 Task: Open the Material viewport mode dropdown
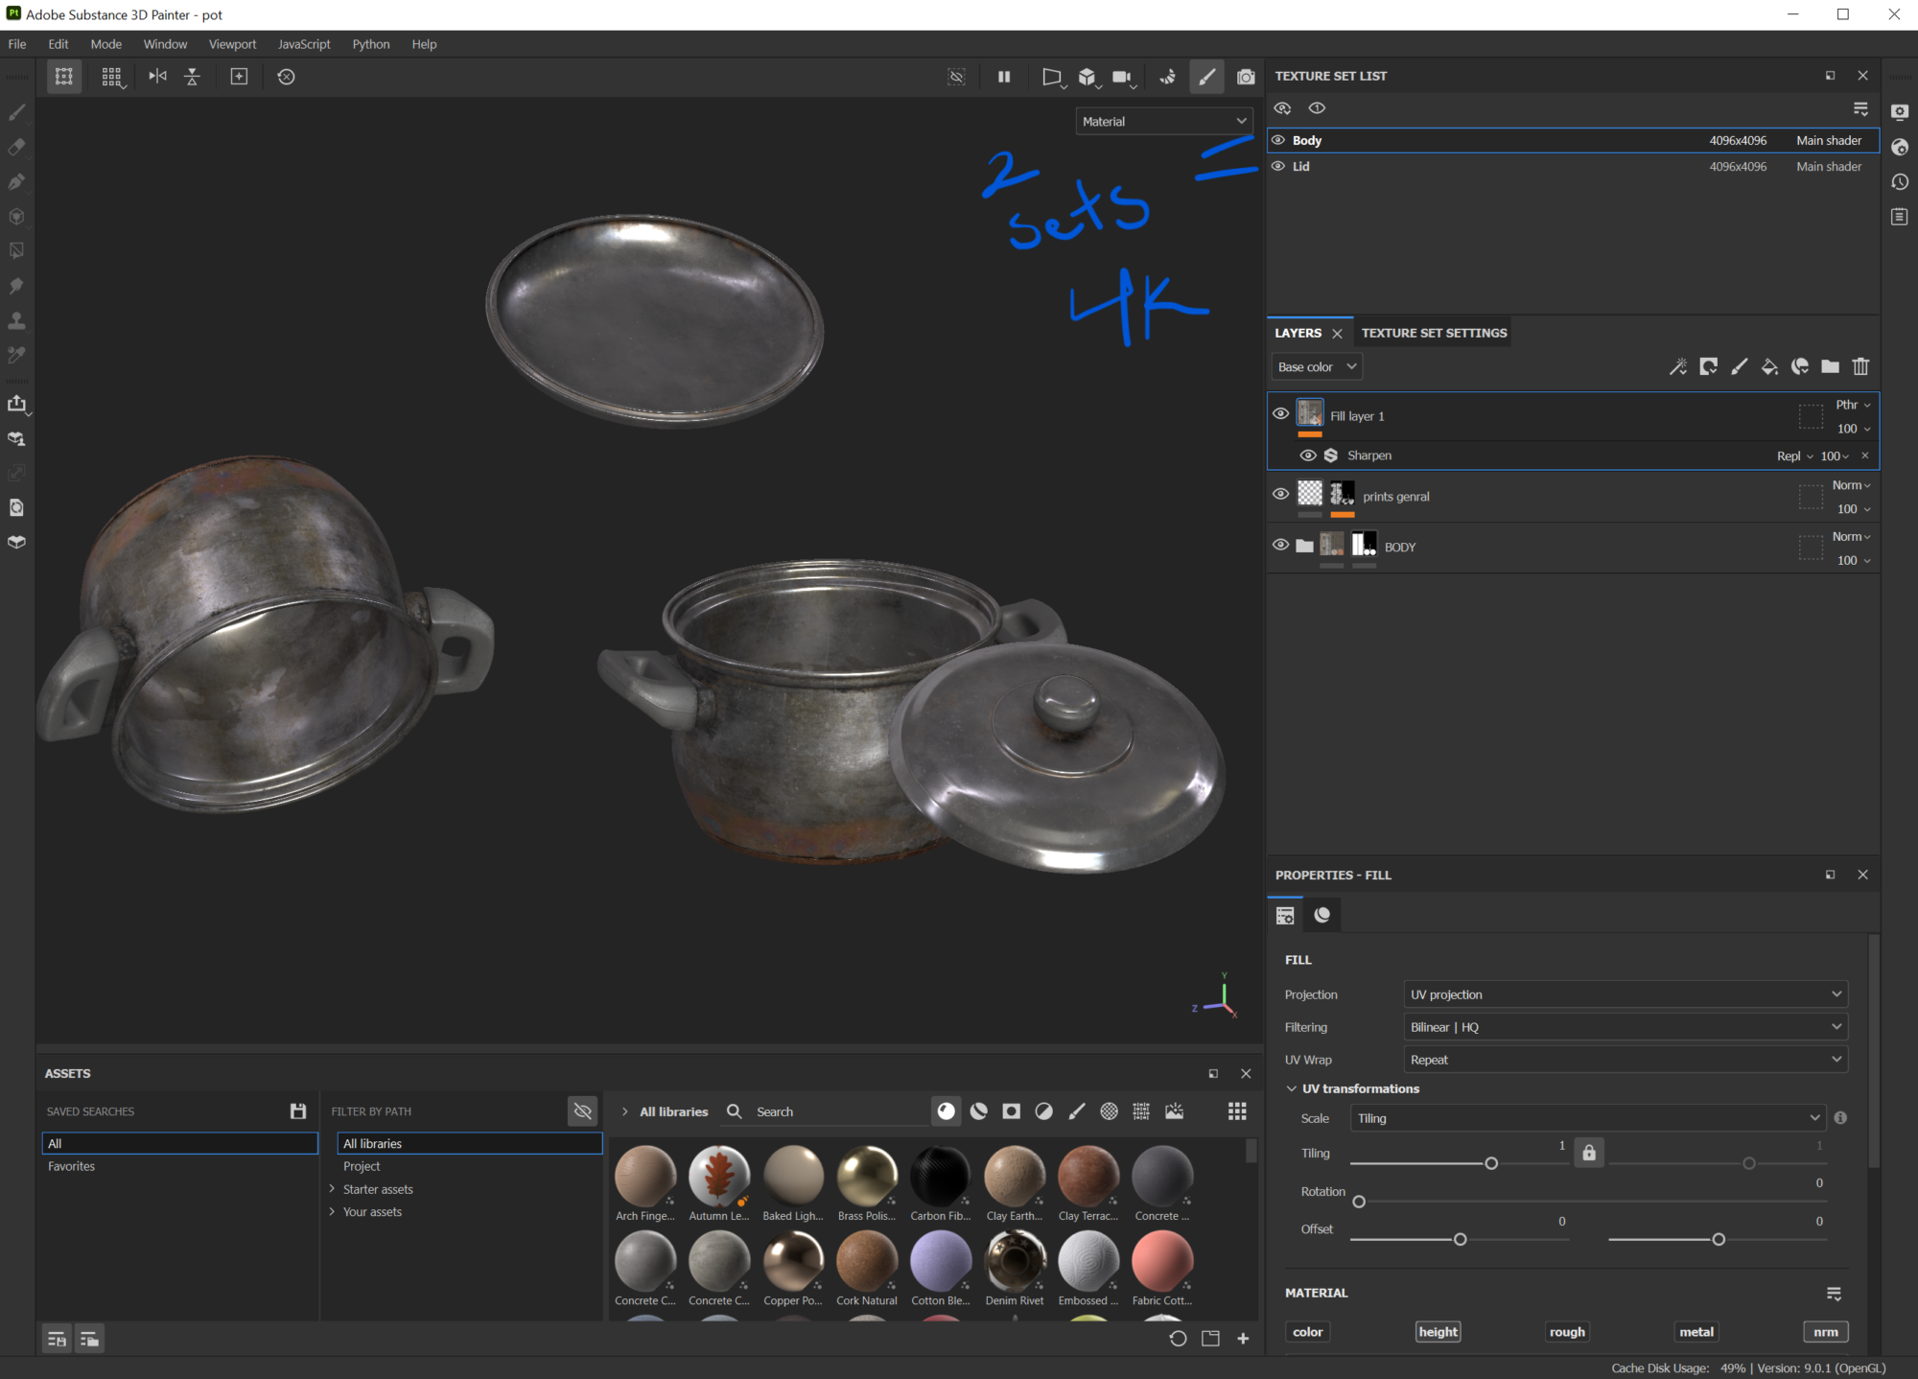(x=1164, y=122)
